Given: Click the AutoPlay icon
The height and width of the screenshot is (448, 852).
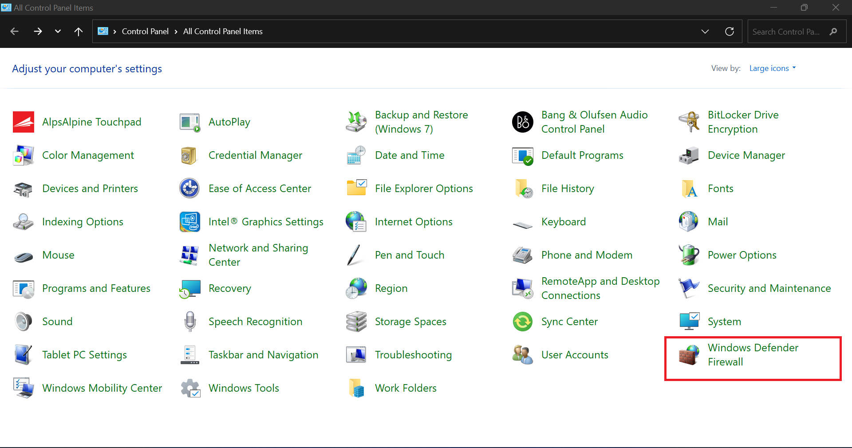Looking at the screenshot, I should [190, 122].
